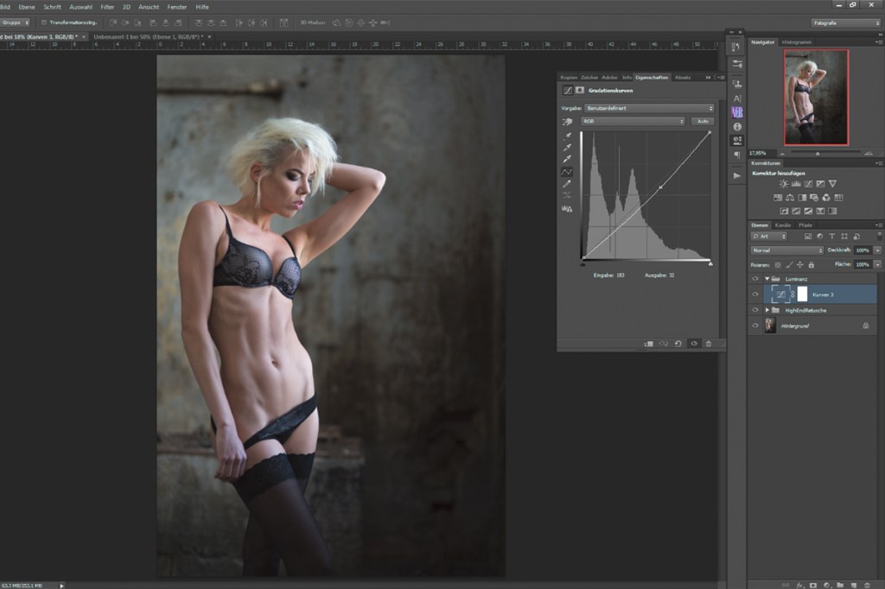
Task: Add a Levels adjustment from Korrekturen
Action: pyautogui.click(x=796, y=184)
